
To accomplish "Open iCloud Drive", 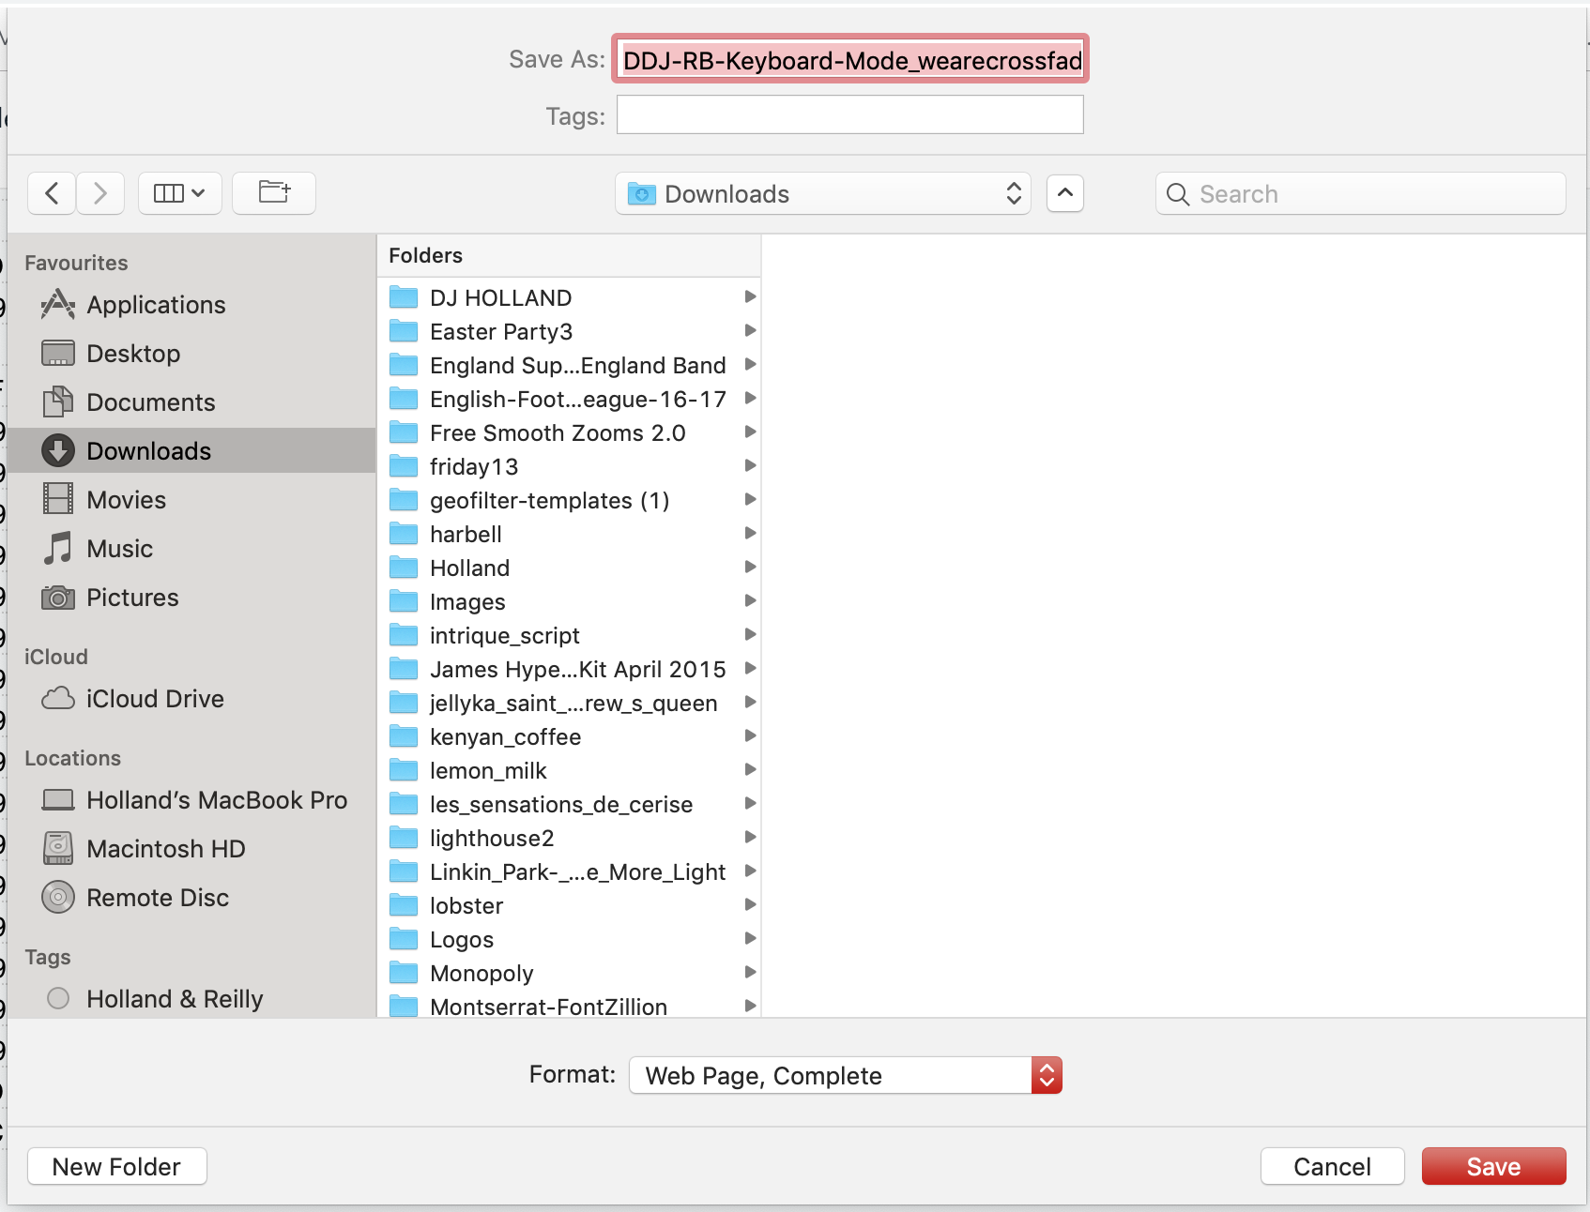I will 155,698.
